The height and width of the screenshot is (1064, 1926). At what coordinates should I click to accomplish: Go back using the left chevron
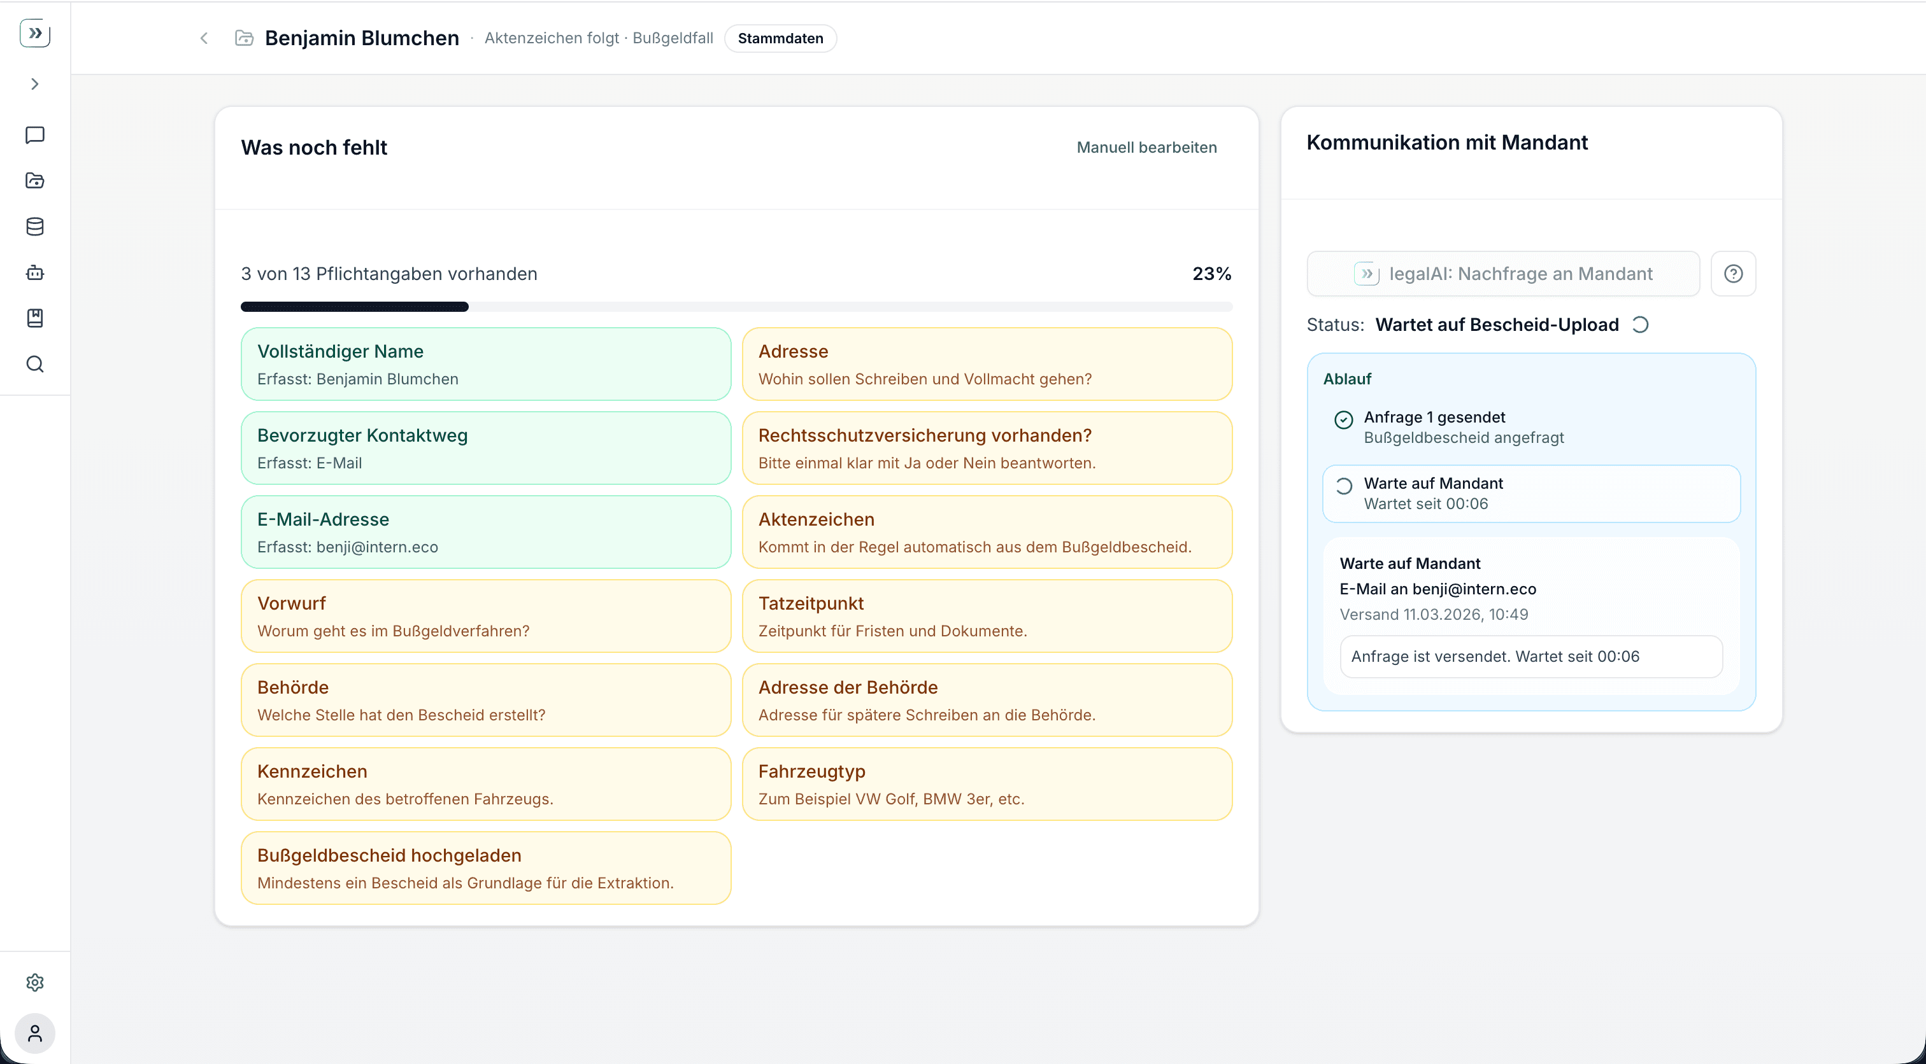[204, 38]
